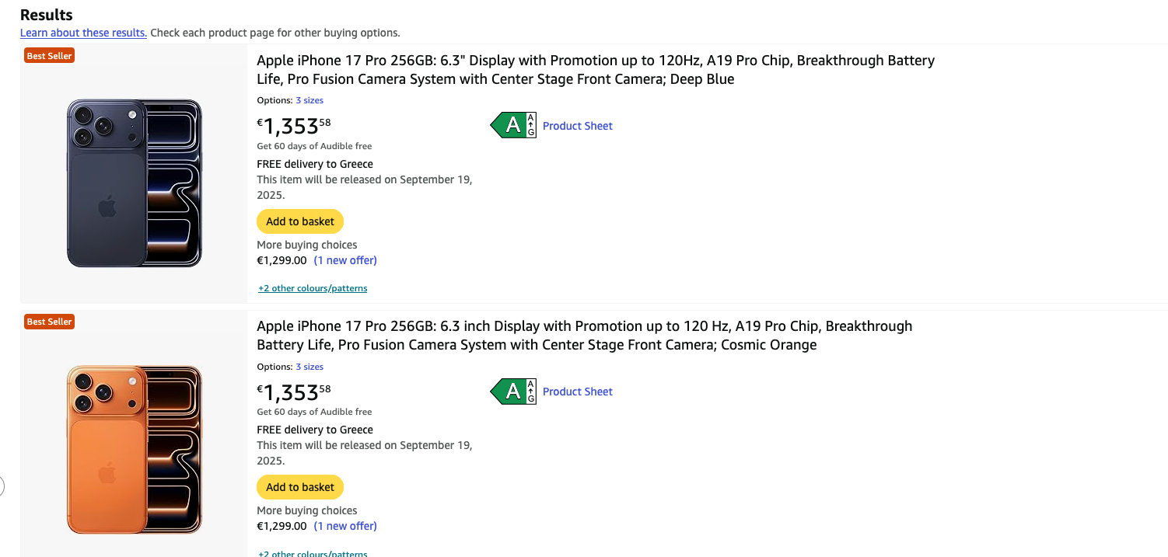Open Learn about these results link
Viewport: 1168px width, 557px height.
coord(83,33)
